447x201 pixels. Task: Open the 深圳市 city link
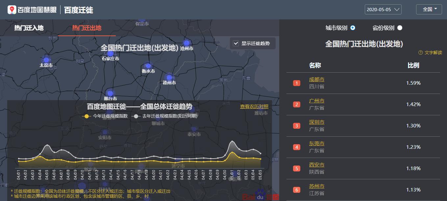(x=317, y=122)
